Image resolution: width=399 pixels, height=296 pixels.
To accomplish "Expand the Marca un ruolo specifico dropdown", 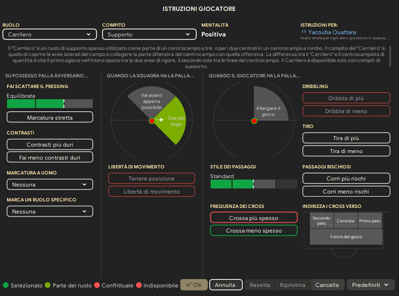I will tap(49, 212).
